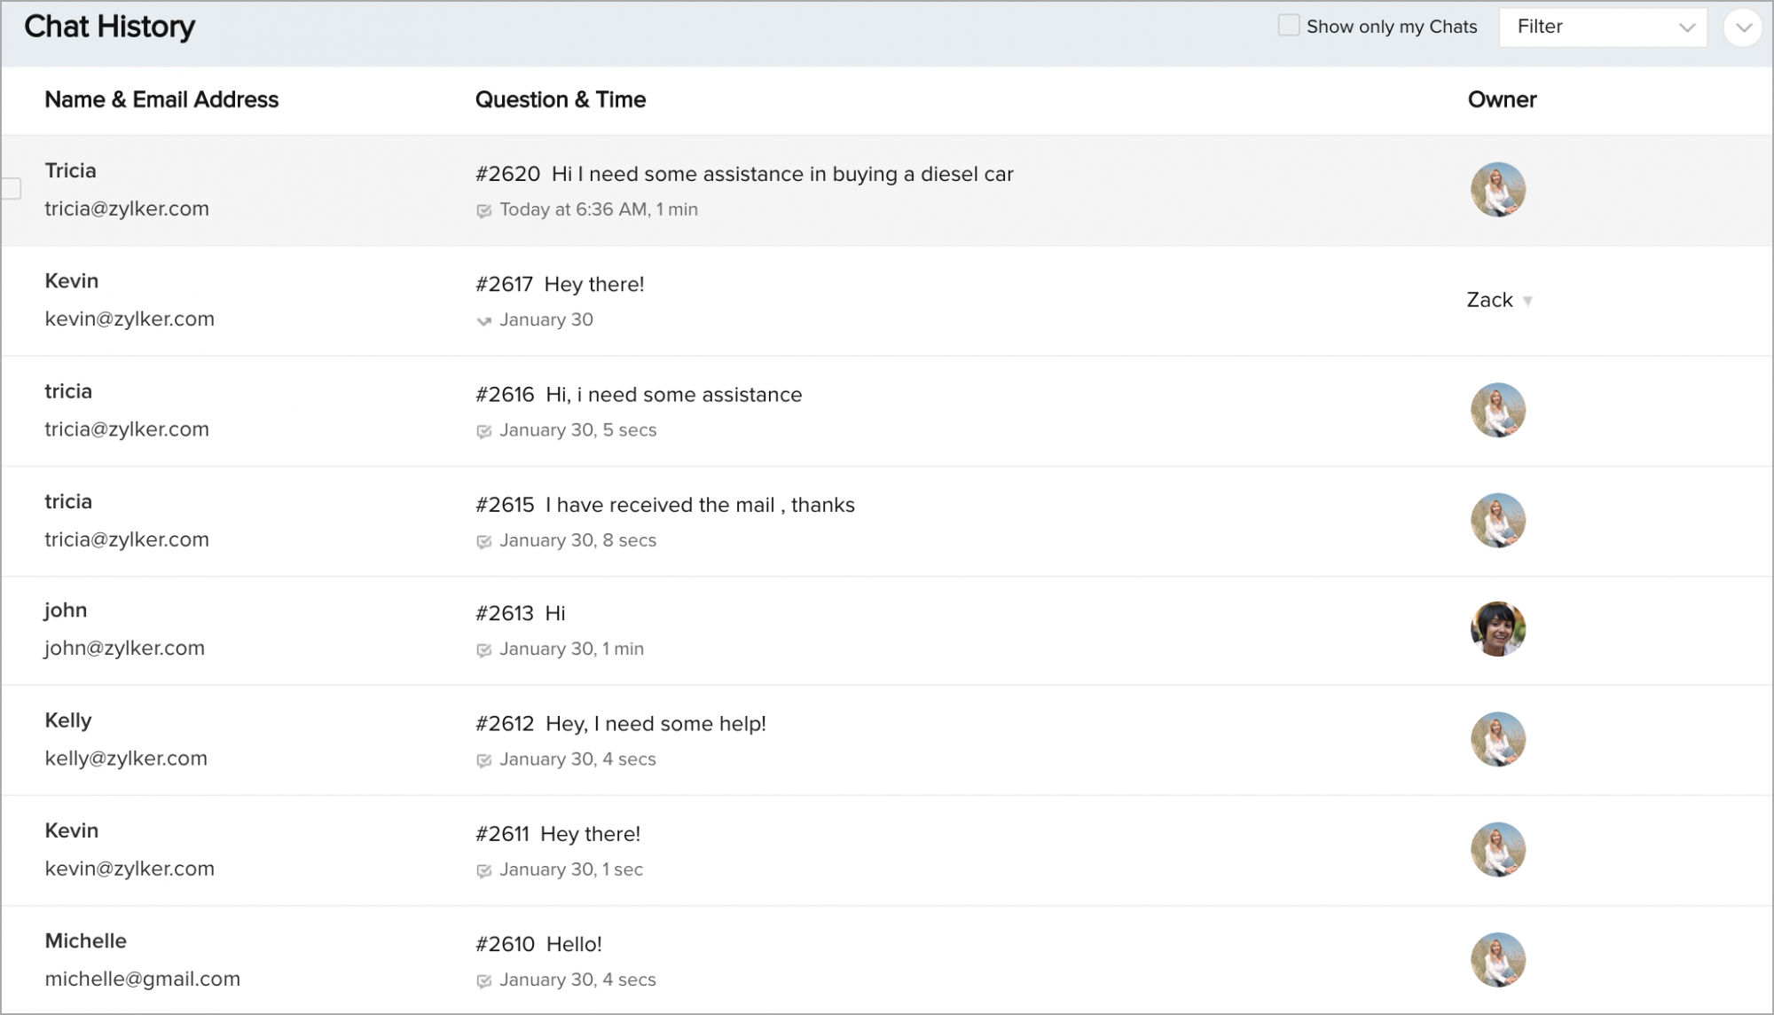Open chat #2615 I have received the mail
The width and height of the screenshot is (1774, 1015).
664,506
